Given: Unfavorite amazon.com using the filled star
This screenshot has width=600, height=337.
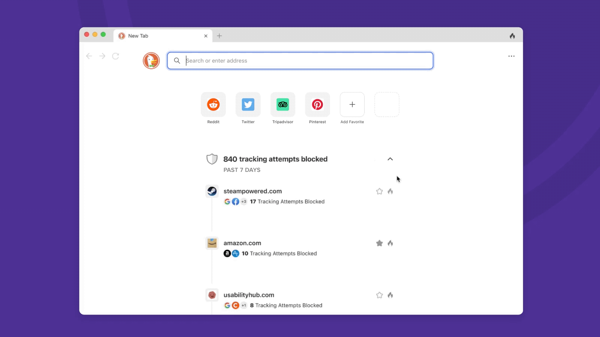Looking at the screenshot, I should pos(379,243).
